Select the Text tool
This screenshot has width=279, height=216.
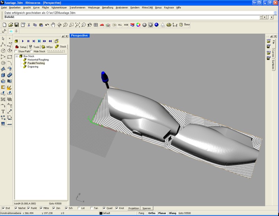tap(3, 112)
